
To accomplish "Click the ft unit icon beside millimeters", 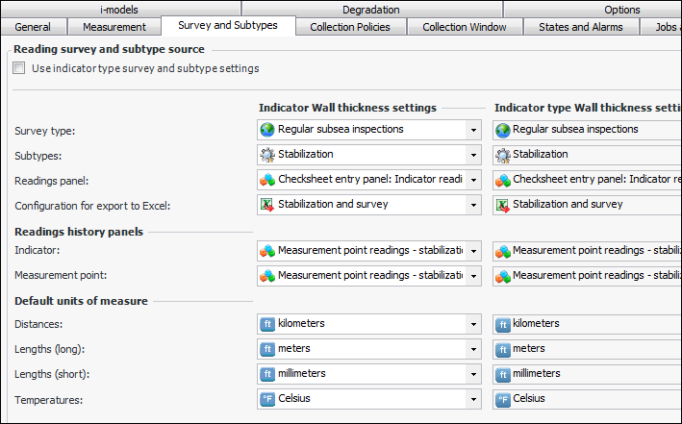I will 267,374.
